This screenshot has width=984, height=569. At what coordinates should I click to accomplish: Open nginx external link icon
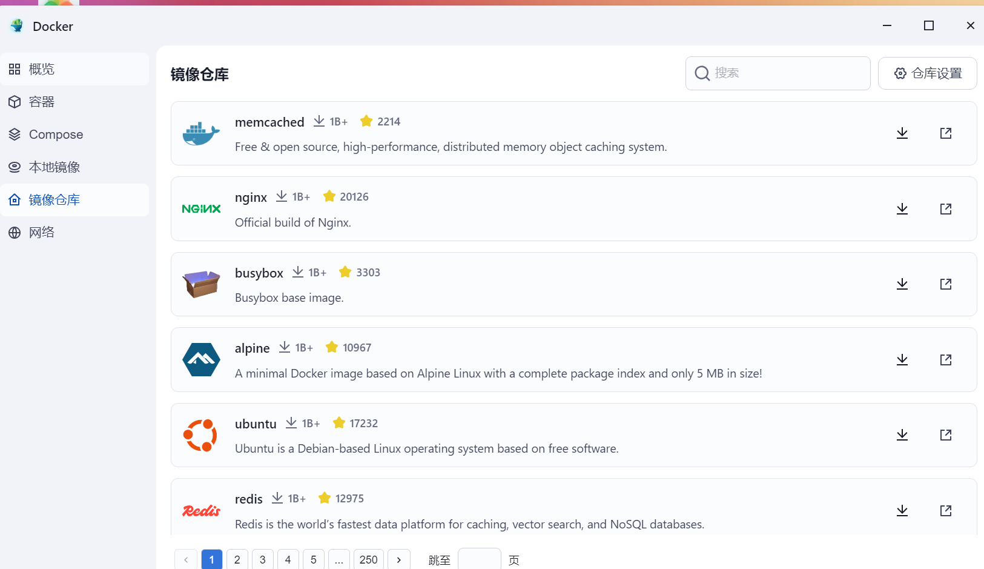pos(946,209)
